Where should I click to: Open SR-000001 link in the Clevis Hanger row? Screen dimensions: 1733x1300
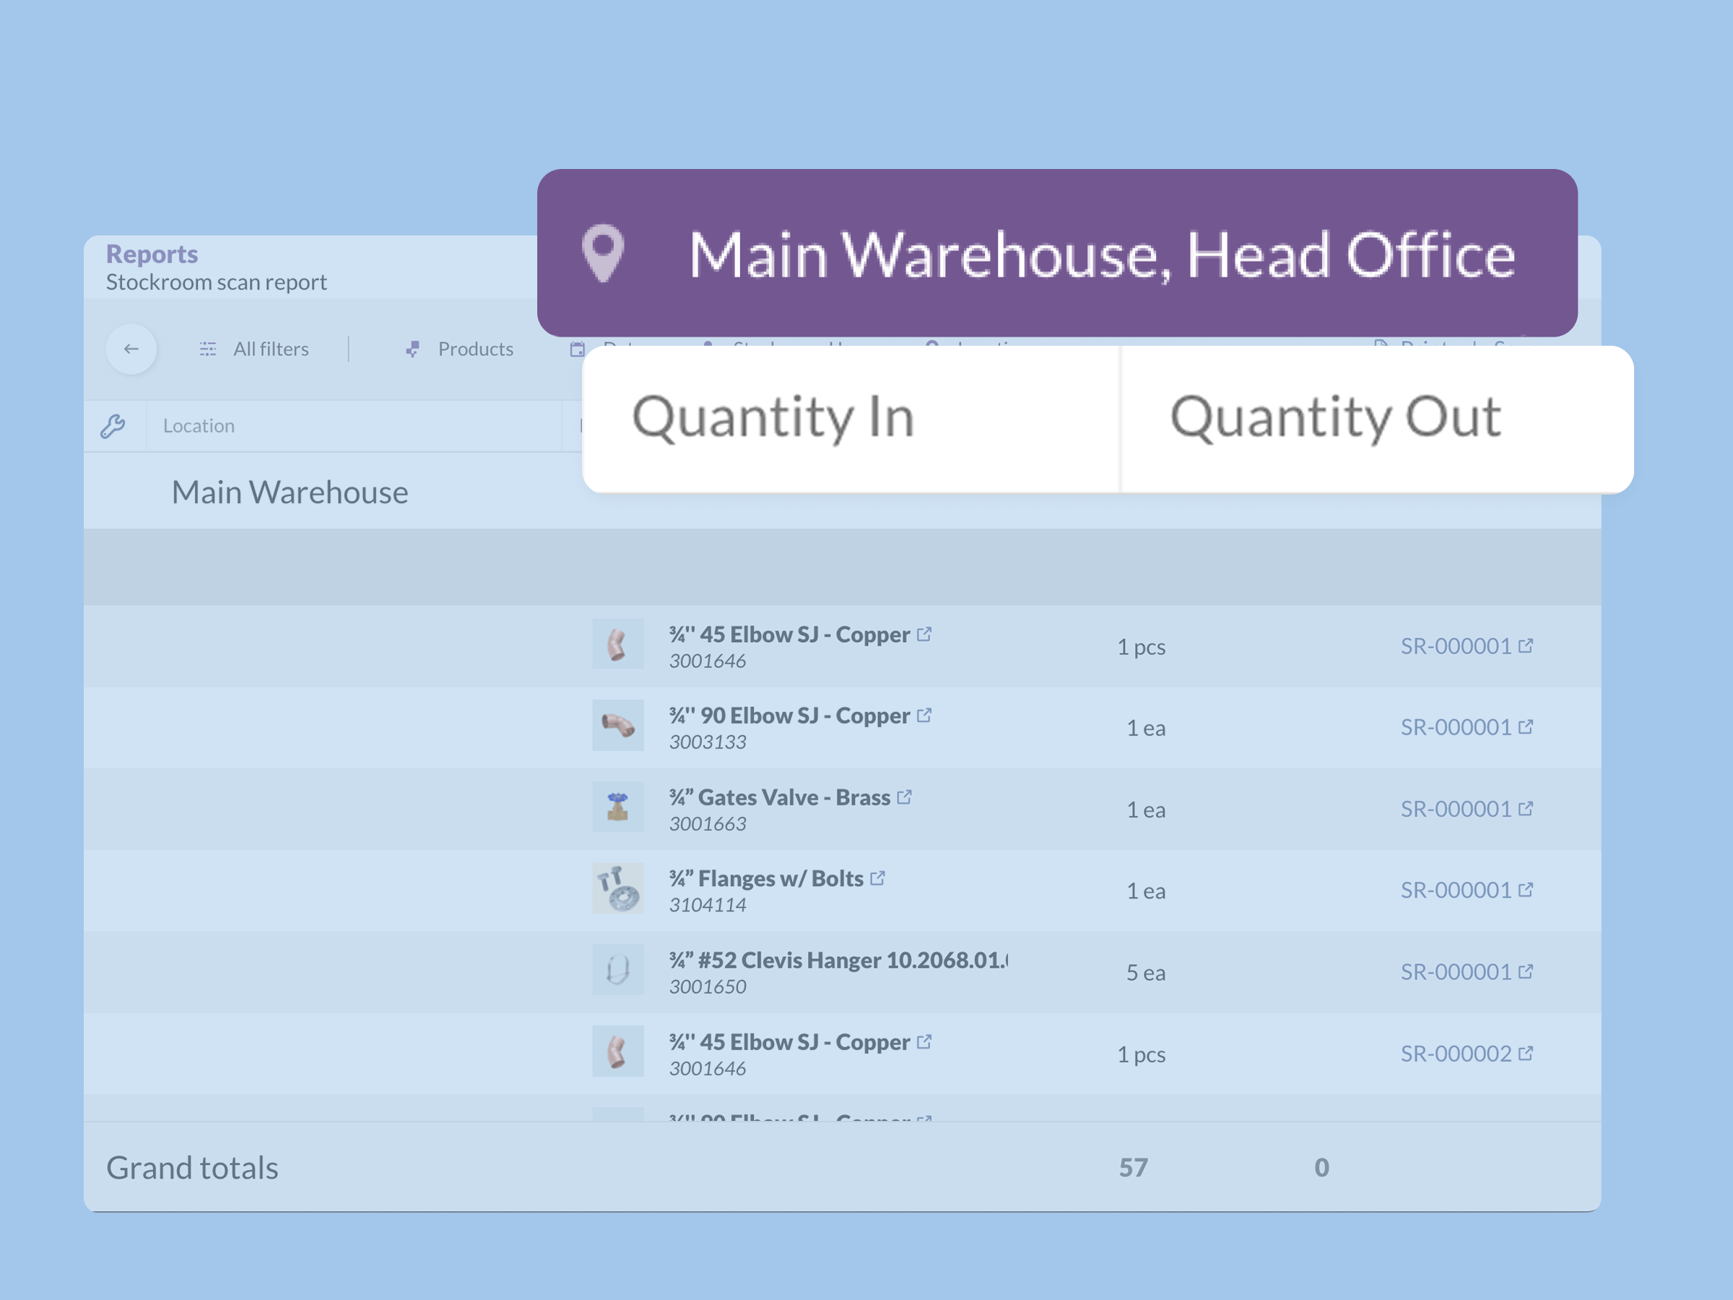(x=1456, y=972)
